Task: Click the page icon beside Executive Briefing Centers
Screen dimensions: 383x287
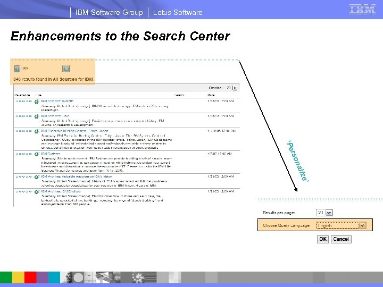Action: pos(37,131)
